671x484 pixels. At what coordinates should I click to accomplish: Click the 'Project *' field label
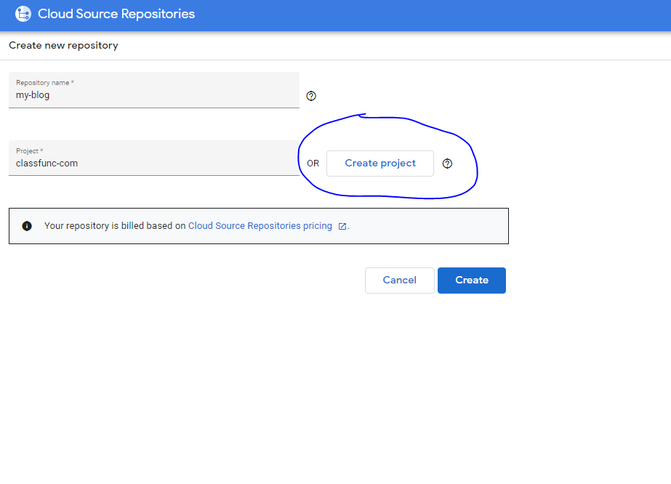coord(29,151)
